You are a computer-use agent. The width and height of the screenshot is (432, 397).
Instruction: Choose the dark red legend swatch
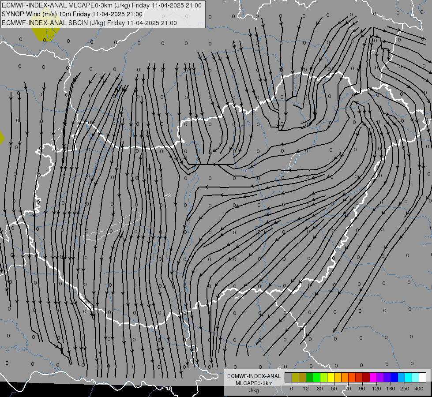pyautogui.click(x=366, y=378)
